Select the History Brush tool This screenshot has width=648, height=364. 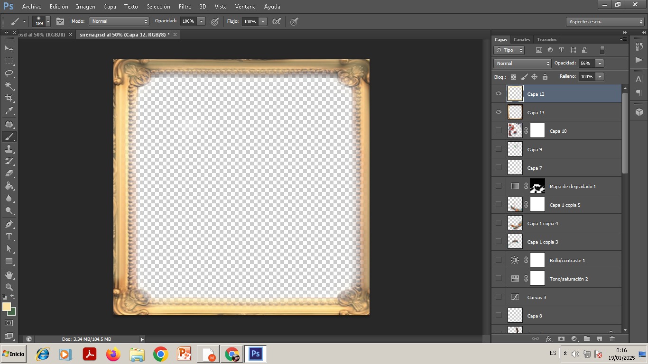(9, 161)
